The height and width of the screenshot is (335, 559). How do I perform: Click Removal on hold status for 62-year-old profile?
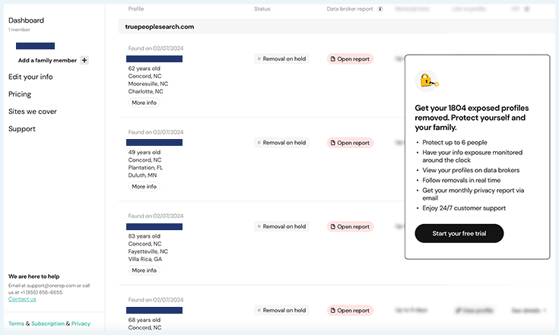click(281, 58)
